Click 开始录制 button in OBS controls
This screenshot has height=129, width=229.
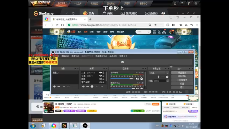pyautogui.click(x=182, y=76)
